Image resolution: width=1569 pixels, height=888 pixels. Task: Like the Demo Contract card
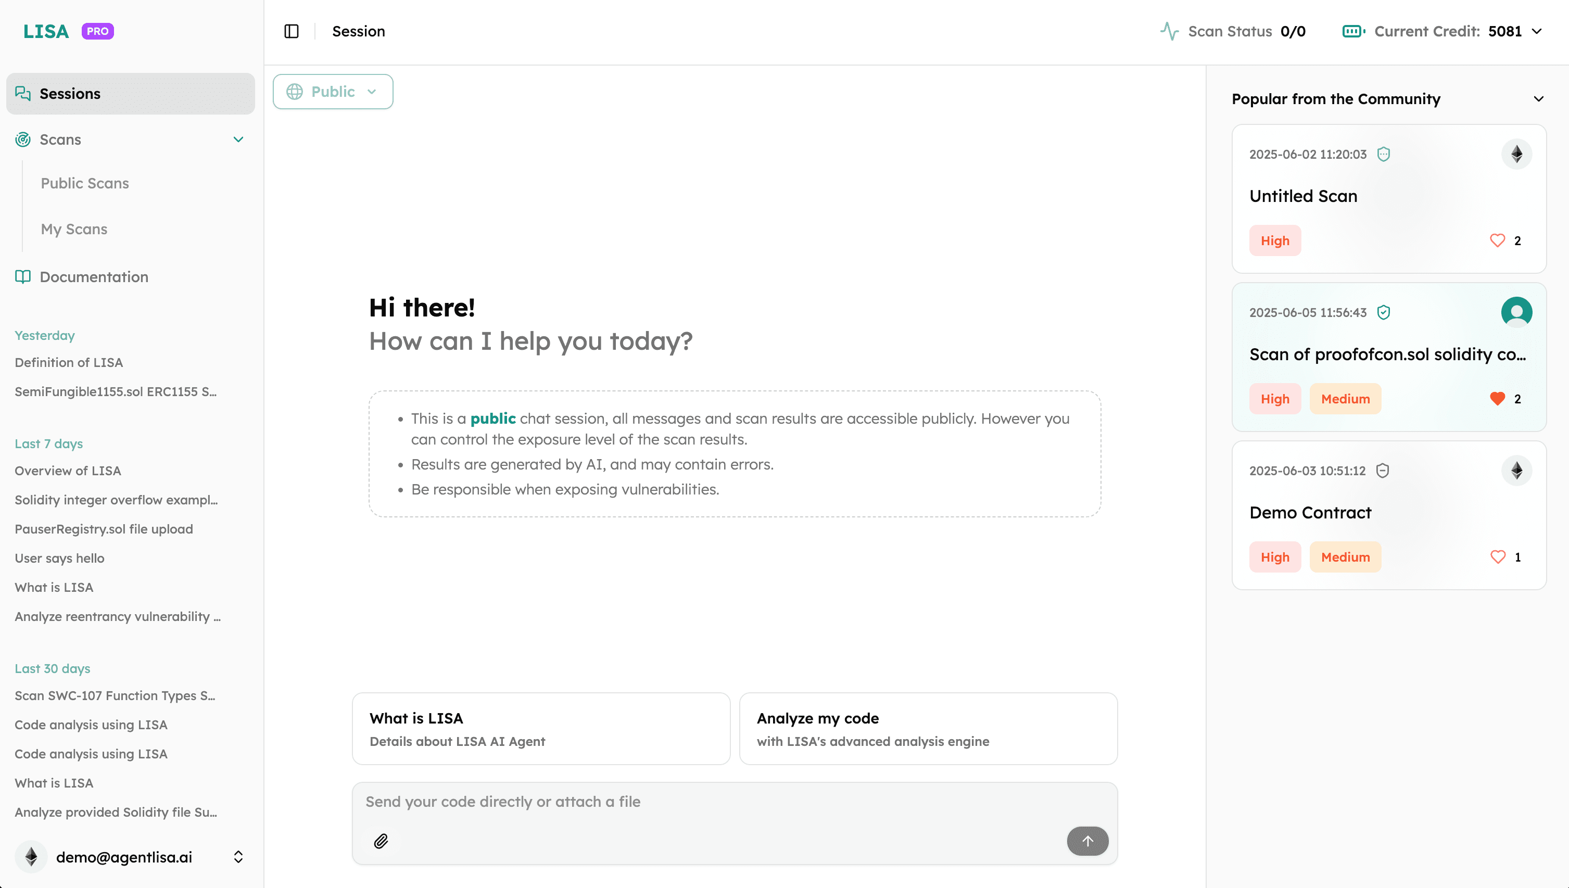(1497, 557)
